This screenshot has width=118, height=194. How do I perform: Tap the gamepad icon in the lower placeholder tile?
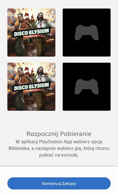coord(86,87)
